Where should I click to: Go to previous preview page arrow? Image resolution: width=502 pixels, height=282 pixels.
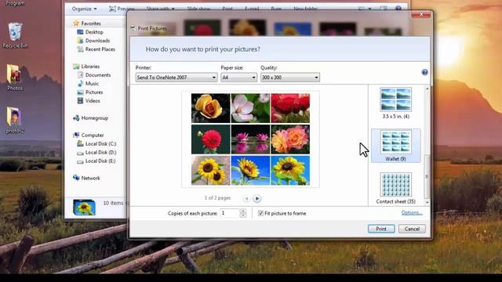246,198
